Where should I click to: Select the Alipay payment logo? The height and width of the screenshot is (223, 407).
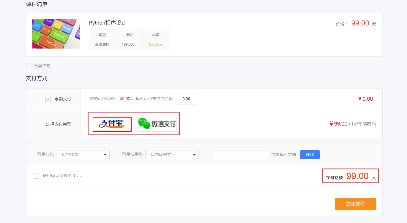112,124
